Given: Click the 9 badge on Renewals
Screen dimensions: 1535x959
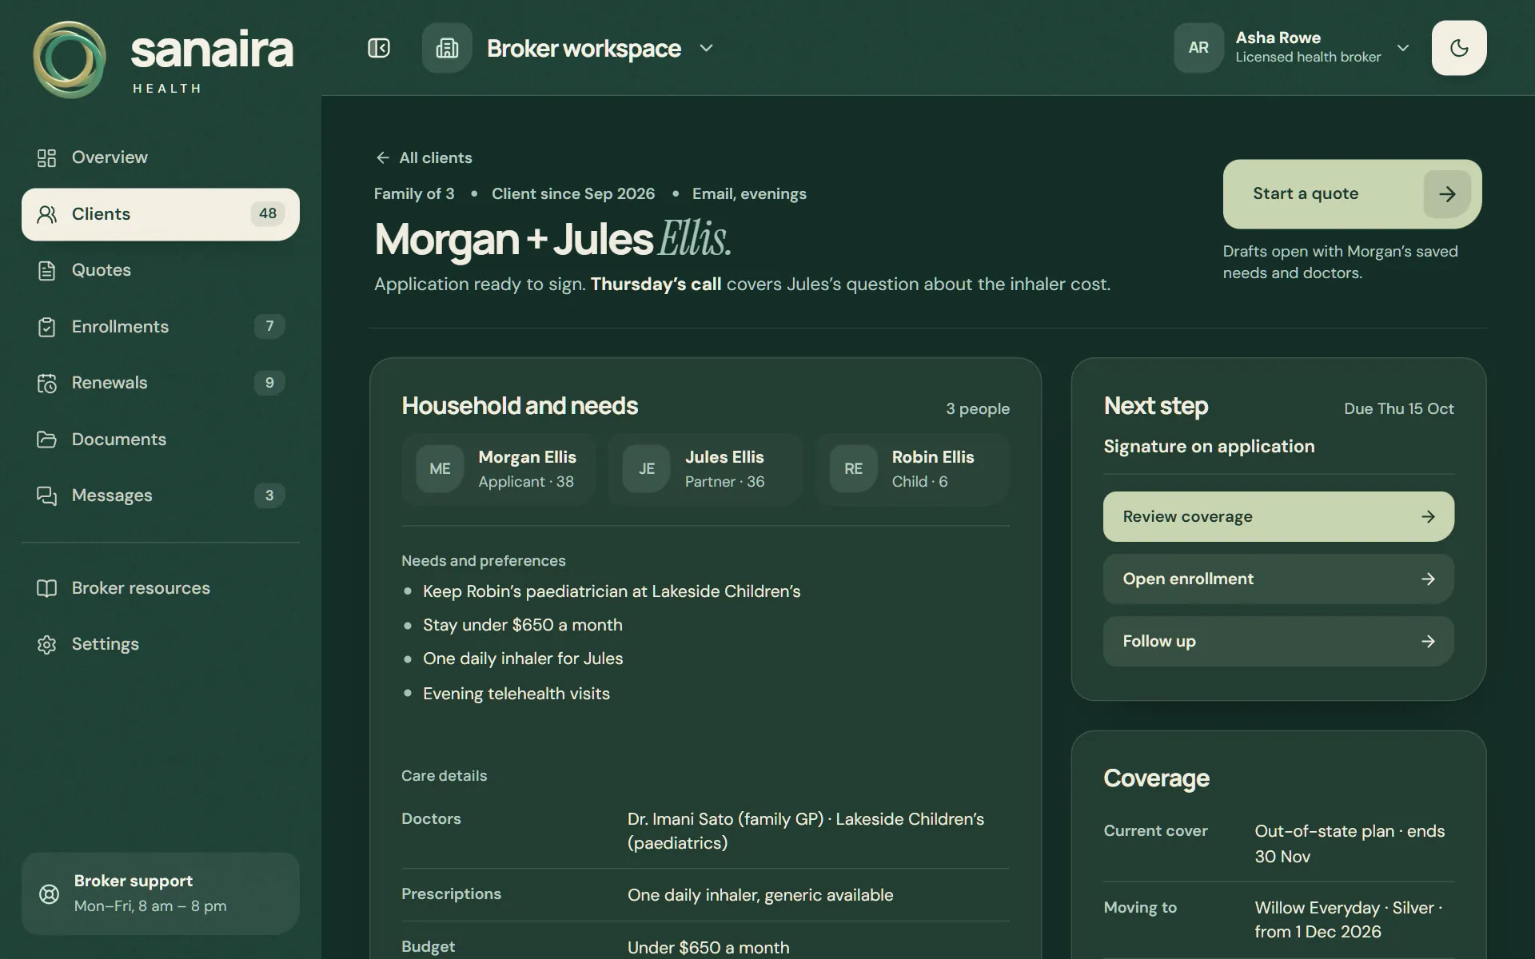Looking at the screenshot, I should point(269,382).
